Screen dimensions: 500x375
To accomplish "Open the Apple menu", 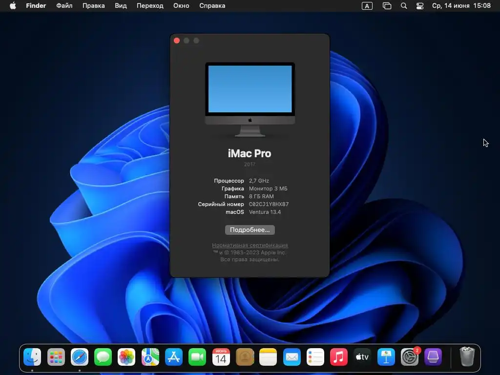I will point(13,6).
